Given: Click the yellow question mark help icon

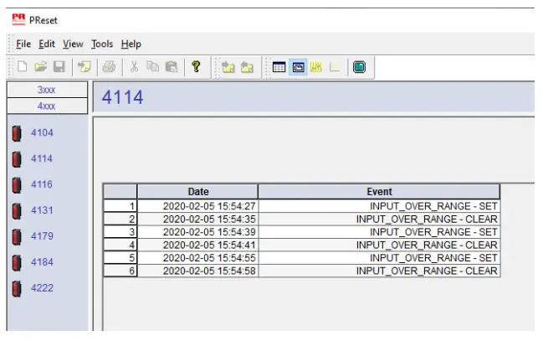Looking at the screenshot, I should click(x=196, y=66).
